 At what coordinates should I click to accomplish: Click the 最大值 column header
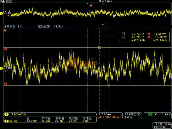tap(73, 118)
